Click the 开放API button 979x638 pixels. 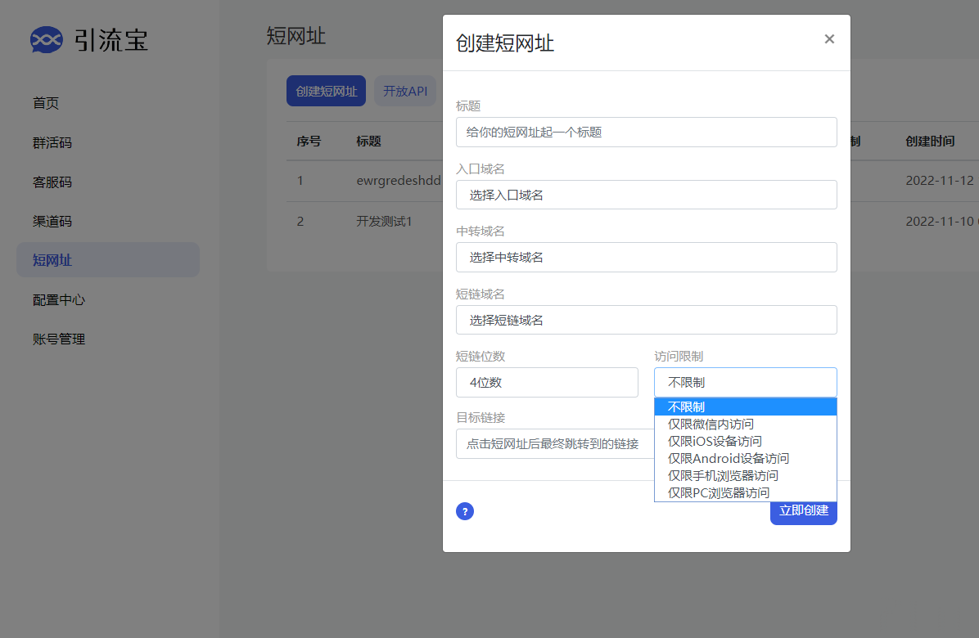coord(405,91)
